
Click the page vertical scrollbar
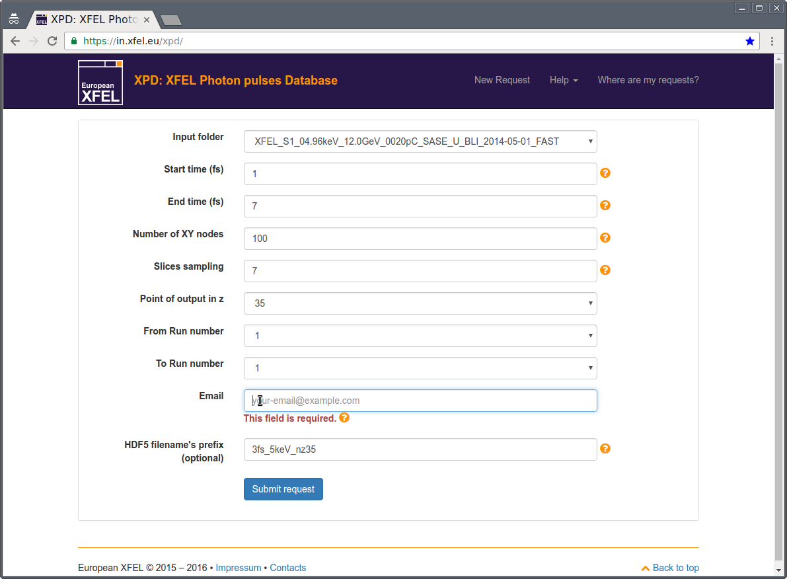point(778,311)
